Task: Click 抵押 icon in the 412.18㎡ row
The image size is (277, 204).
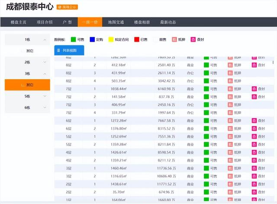Action: click(230, 65)
